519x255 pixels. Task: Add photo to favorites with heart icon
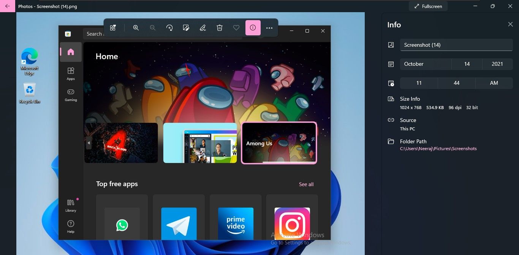pos(236,28)
